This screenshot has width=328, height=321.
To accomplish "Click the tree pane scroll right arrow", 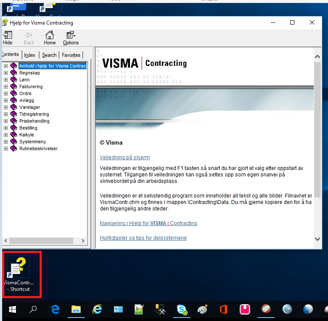I will [83, 241].
